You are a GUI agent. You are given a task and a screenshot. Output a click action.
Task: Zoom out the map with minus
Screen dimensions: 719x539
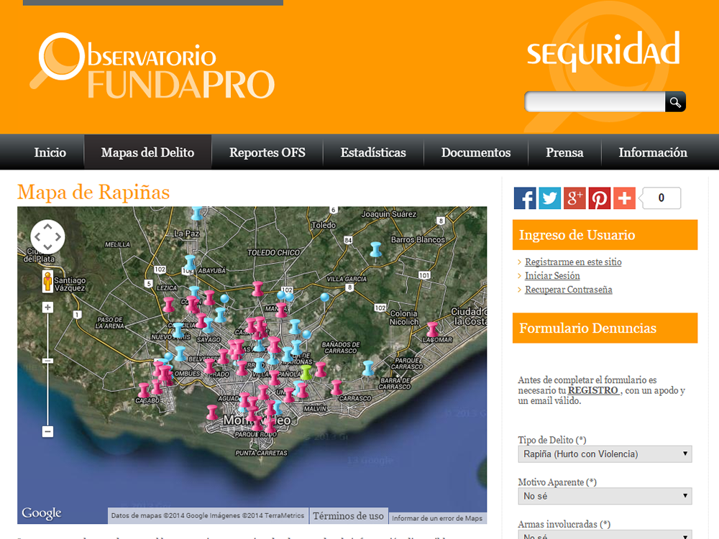click(x=47, y=431)
